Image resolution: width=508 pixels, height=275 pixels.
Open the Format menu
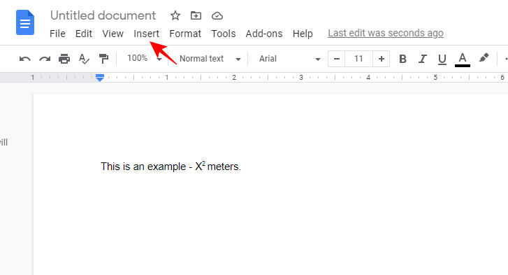[x=185, y=34]
